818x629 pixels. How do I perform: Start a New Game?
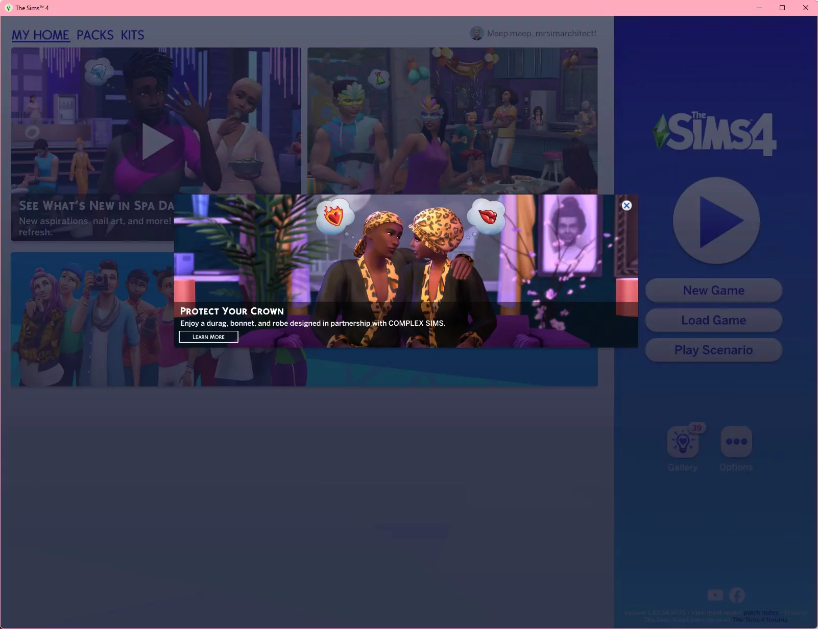click(713, 291)
